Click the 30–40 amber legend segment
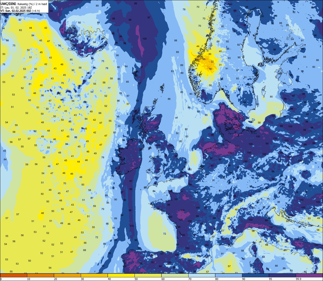The width and height of the screenshot is (323, 281). 94,275
